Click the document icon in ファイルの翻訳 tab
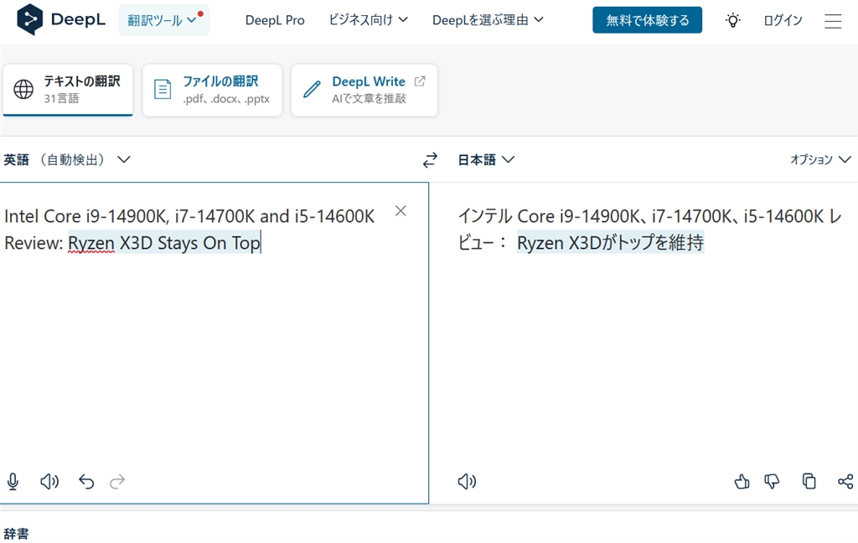 tap(163, 89)
